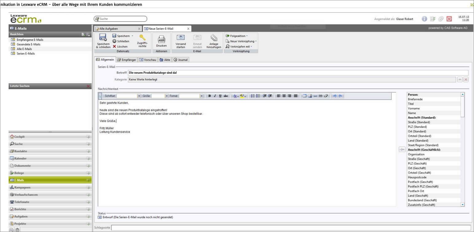Open the Vorschau tab

pyautogui.click(x=147, y=60)
